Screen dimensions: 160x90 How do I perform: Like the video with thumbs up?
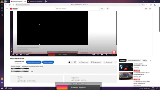[70, 62]
